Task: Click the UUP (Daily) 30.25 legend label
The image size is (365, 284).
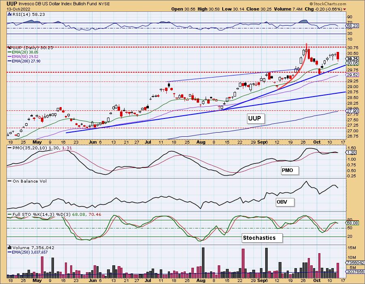Action: pos(32,47)
